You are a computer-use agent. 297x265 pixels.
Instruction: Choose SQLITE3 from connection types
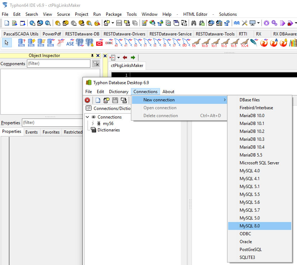tap(259, 257)
